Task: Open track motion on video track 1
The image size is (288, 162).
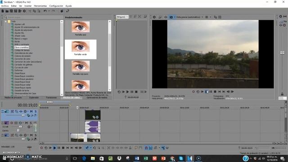Action: 16,112
